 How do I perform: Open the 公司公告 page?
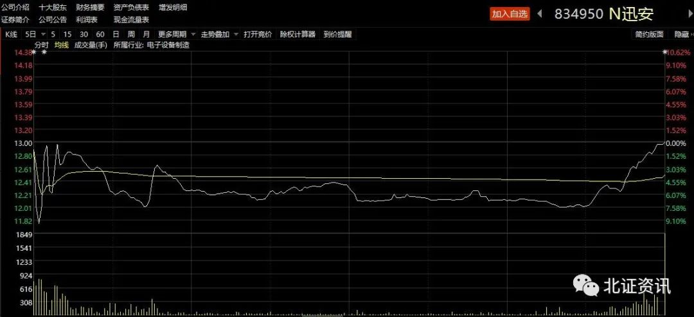click(x=53, y=19)
